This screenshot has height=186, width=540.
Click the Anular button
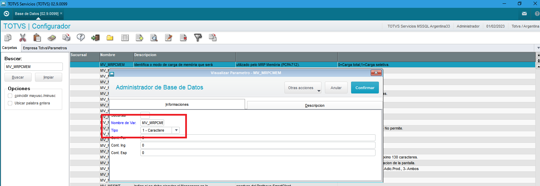click(336, 88)
